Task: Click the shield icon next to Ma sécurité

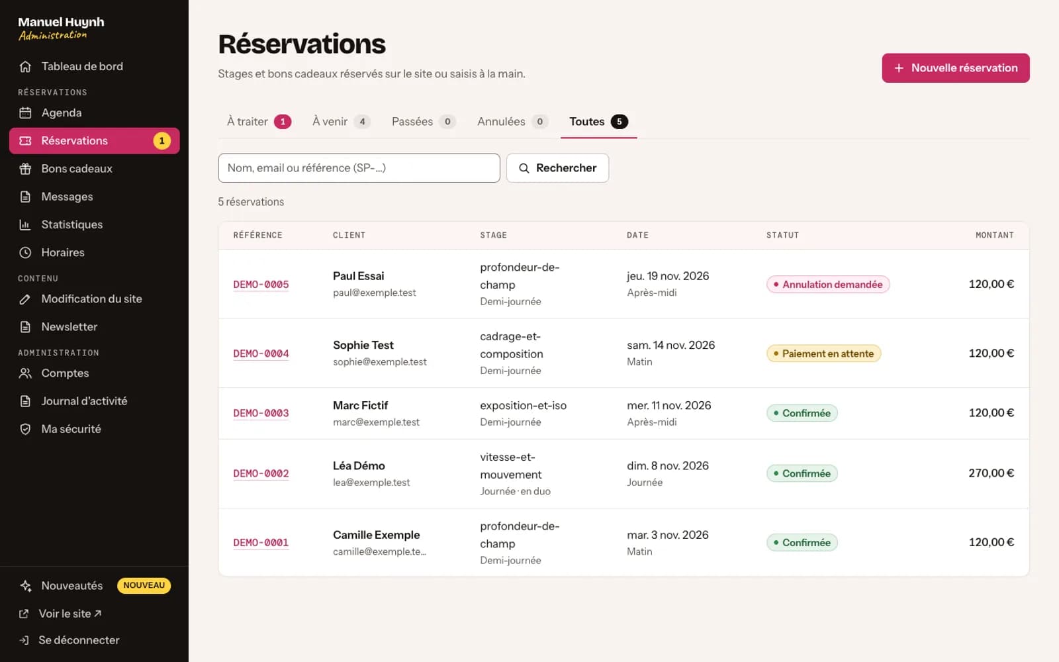Action: point(25,429)
